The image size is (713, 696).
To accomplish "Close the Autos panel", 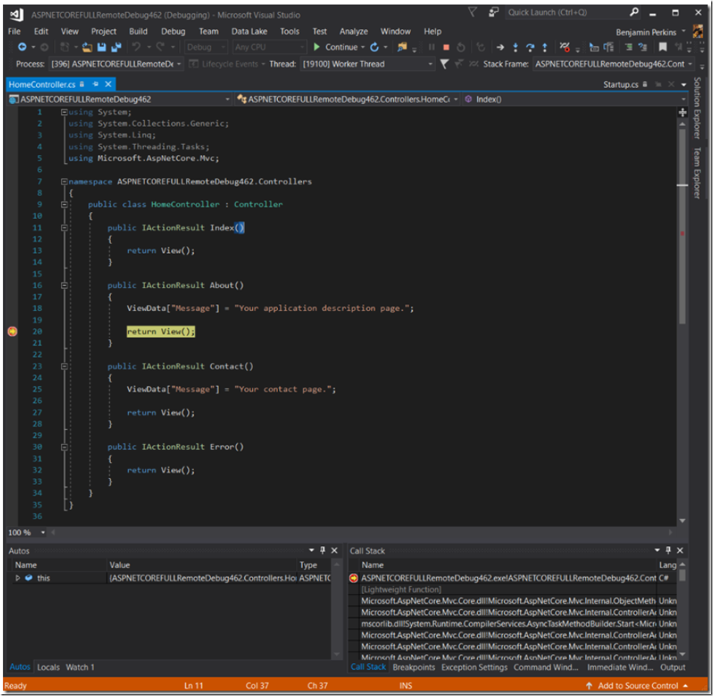I will [334, 550].
